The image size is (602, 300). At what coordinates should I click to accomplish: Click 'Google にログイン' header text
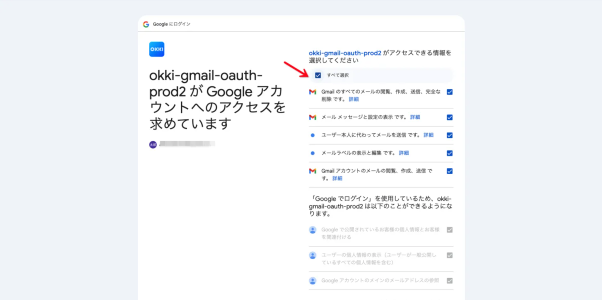pos(172,24)
